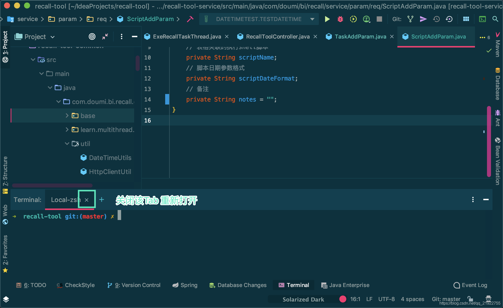Expand the learn.multithread package
The width and height of the screenshot is (503, 308).
click(x=67, y=129)
